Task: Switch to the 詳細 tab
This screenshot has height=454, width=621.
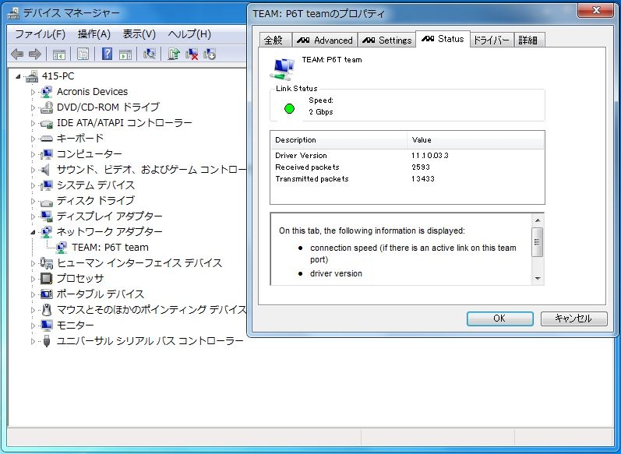Action: point(528,40)
